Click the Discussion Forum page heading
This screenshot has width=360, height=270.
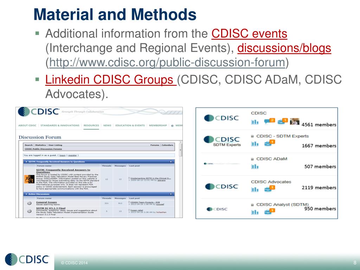coord(40,137)
